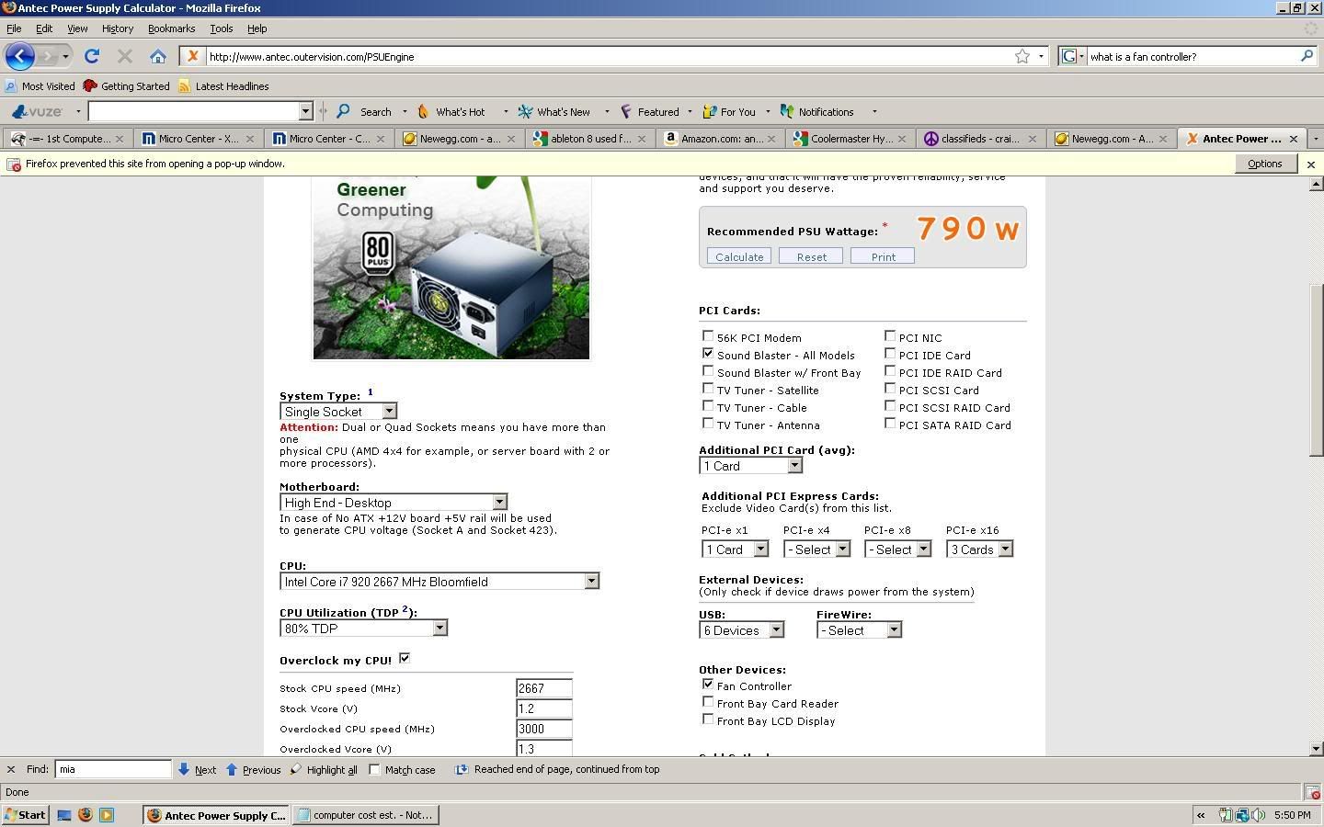Open For You in Vuze toolbar
Viewport: 1324px width, 827px height.
(x=729, y=111)
